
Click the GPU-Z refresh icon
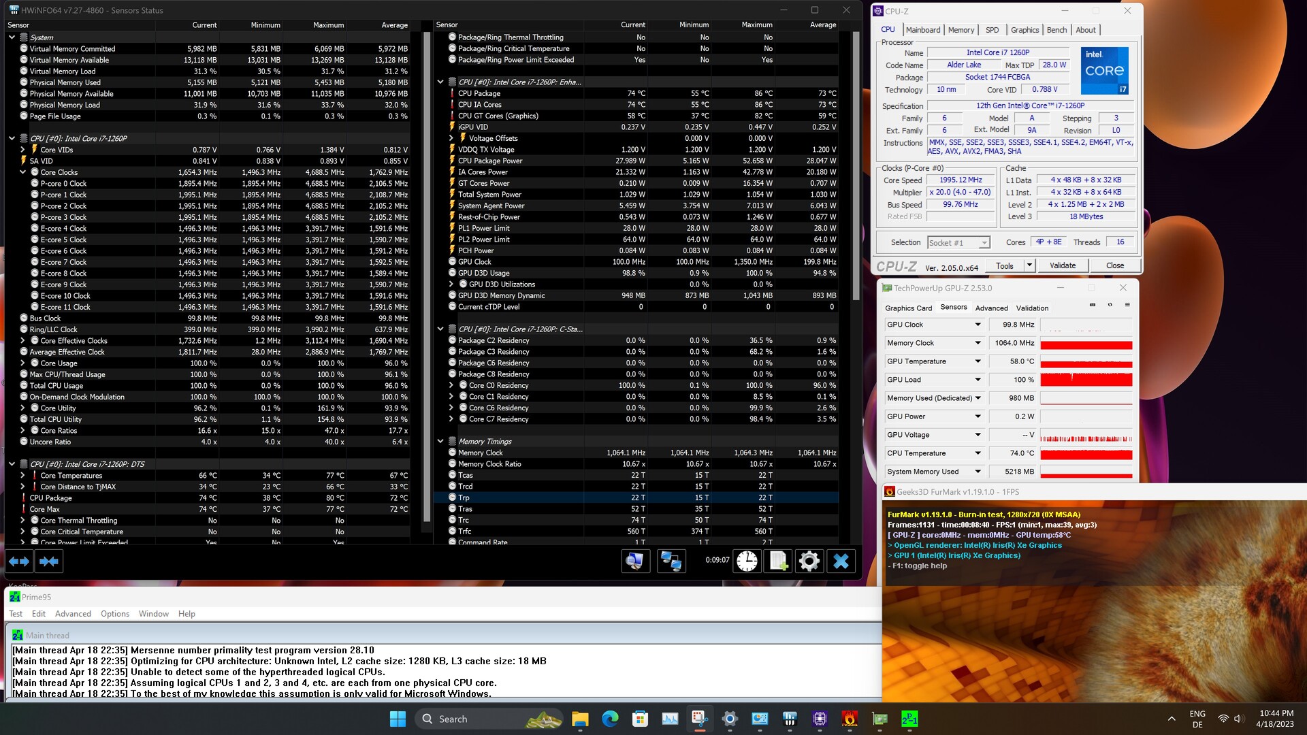pos(1110,305)
